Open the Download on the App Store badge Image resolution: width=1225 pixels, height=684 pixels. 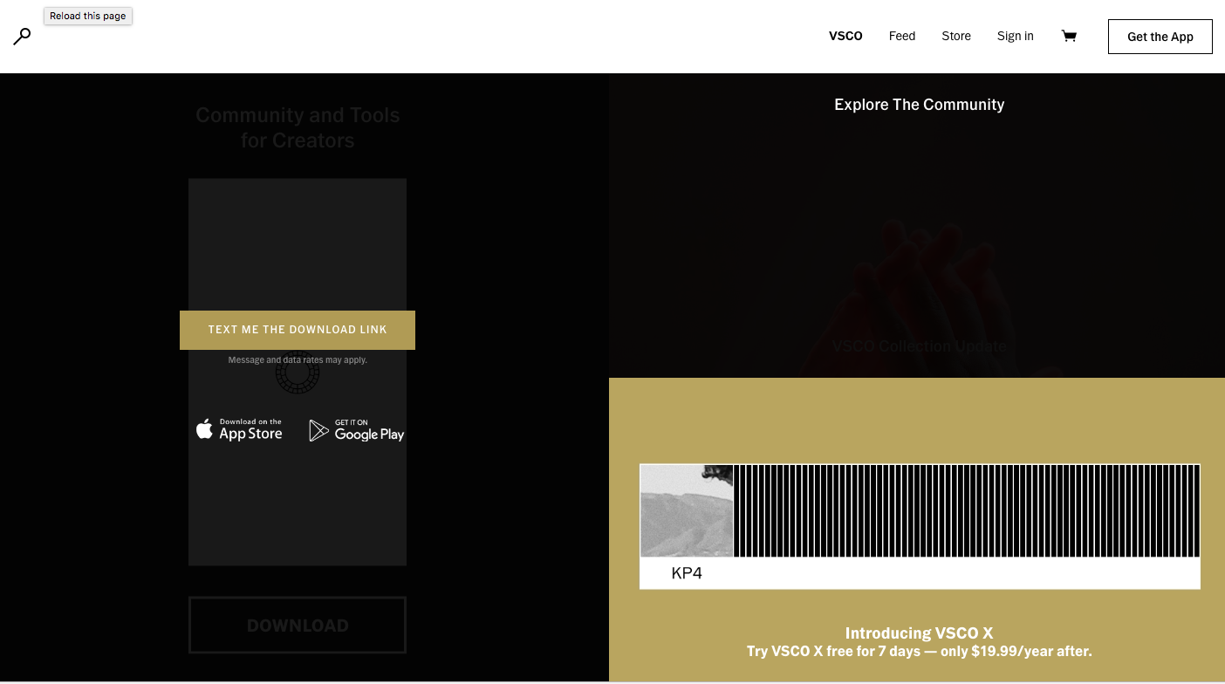tap(239, 429)
